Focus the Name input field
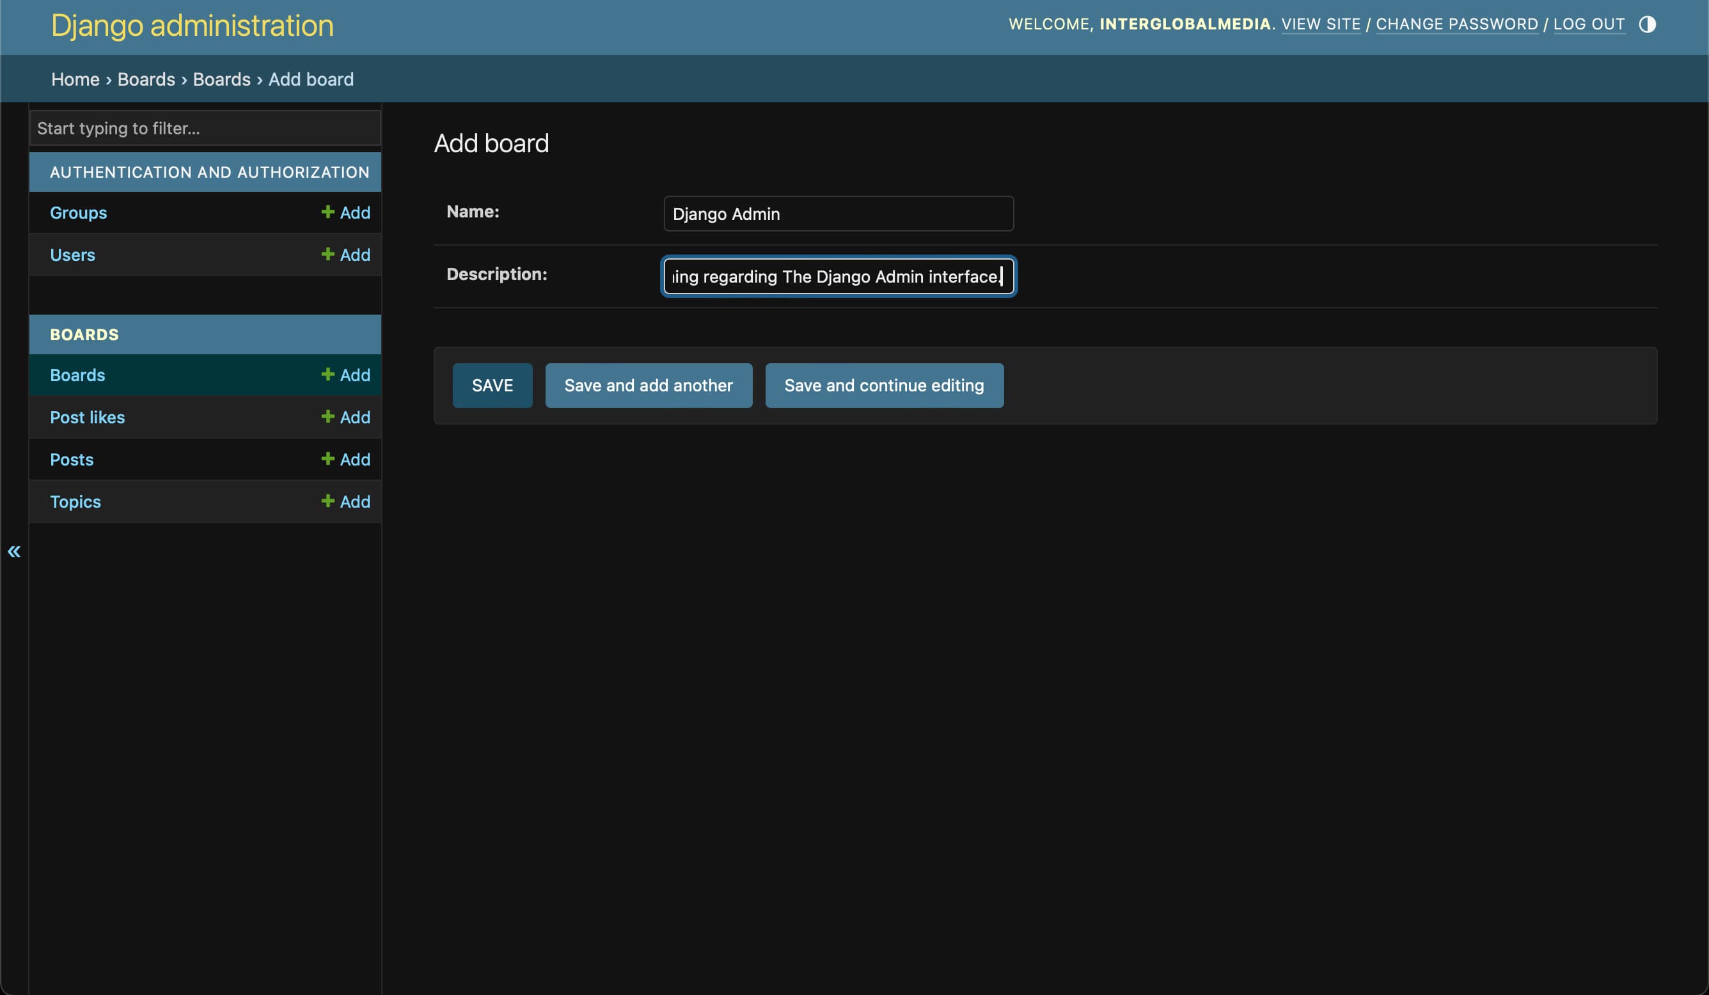 pyautogui.click(x=839, y=214)
